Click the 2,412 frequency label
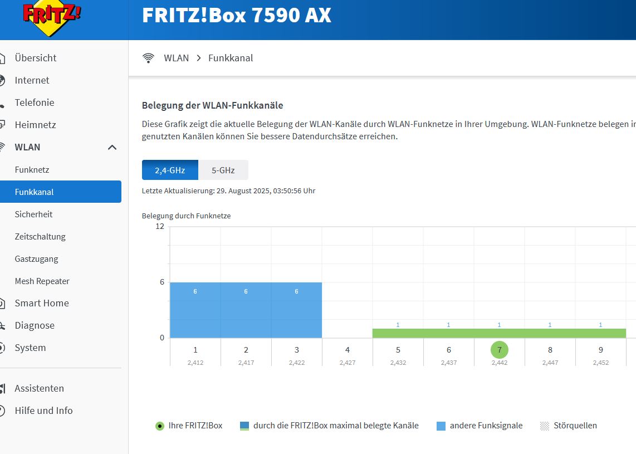Screen dimensions: 636x454 click(x=195, y=363)
